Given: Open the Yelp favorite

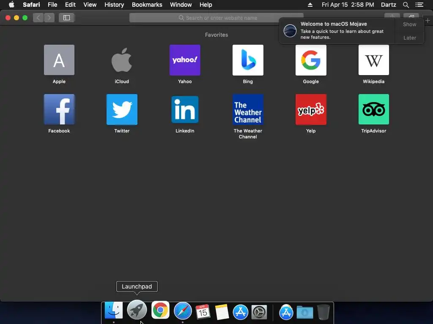Looking at the screenshot, I should (x=311, y=109).
